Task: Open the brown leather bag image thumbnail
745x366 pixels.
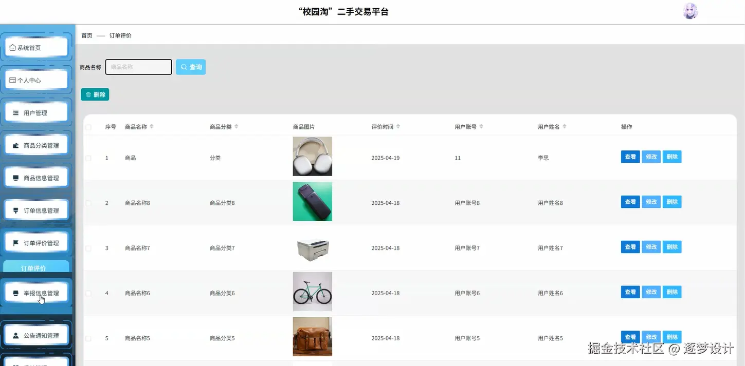Action: [x=313, y=337]
